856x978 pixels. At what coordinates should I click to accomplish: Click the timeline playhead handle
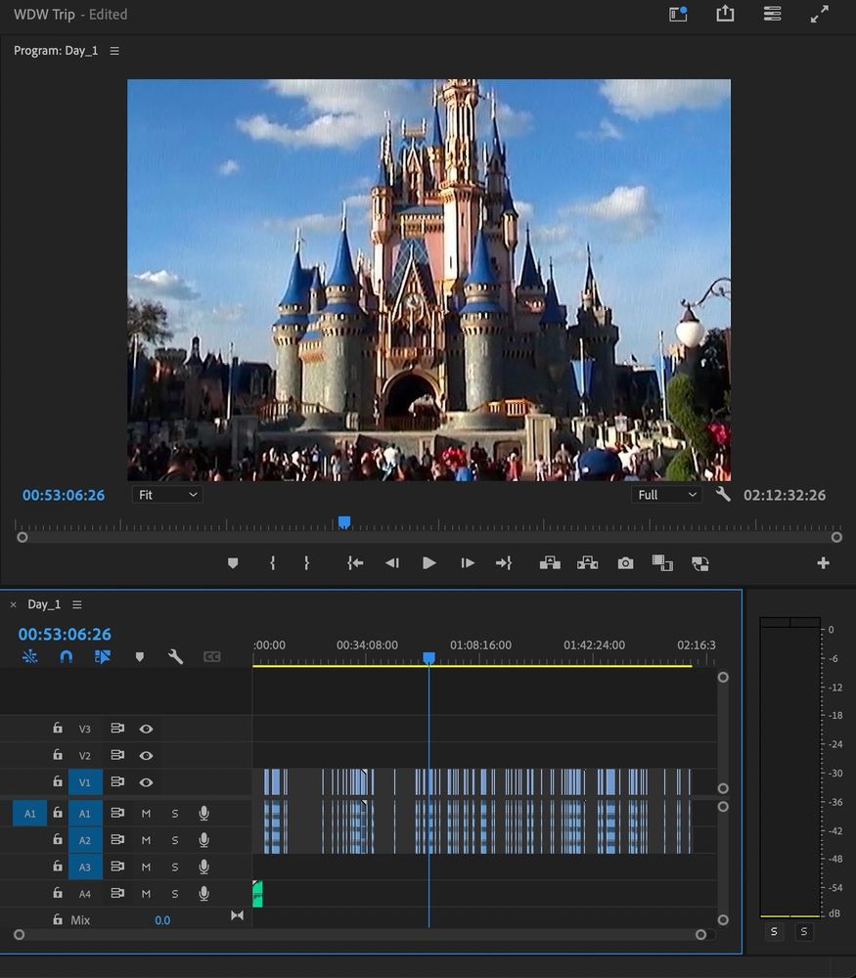[x=428, y=658]
